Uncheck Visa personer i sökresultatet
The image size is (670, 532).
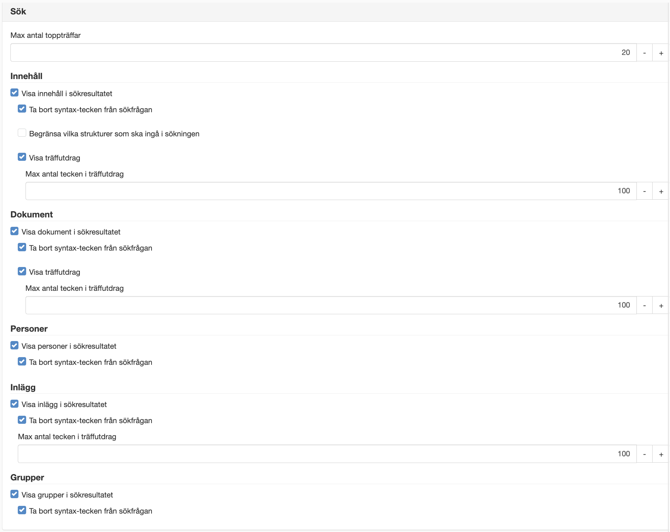14,345
